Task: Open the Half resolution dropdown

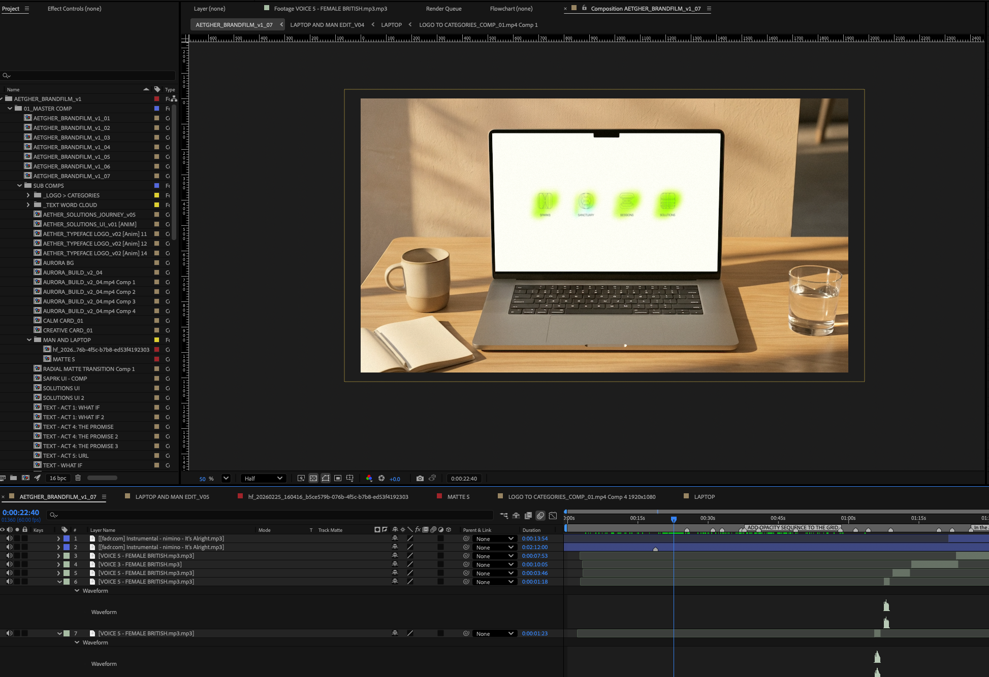Action: tap(263, 478)
